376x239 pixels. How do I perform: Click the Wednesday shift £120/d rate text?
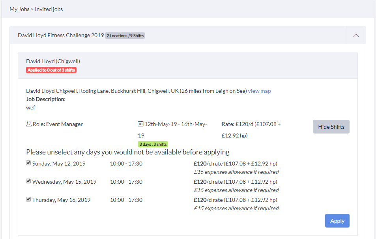point(236,182)
